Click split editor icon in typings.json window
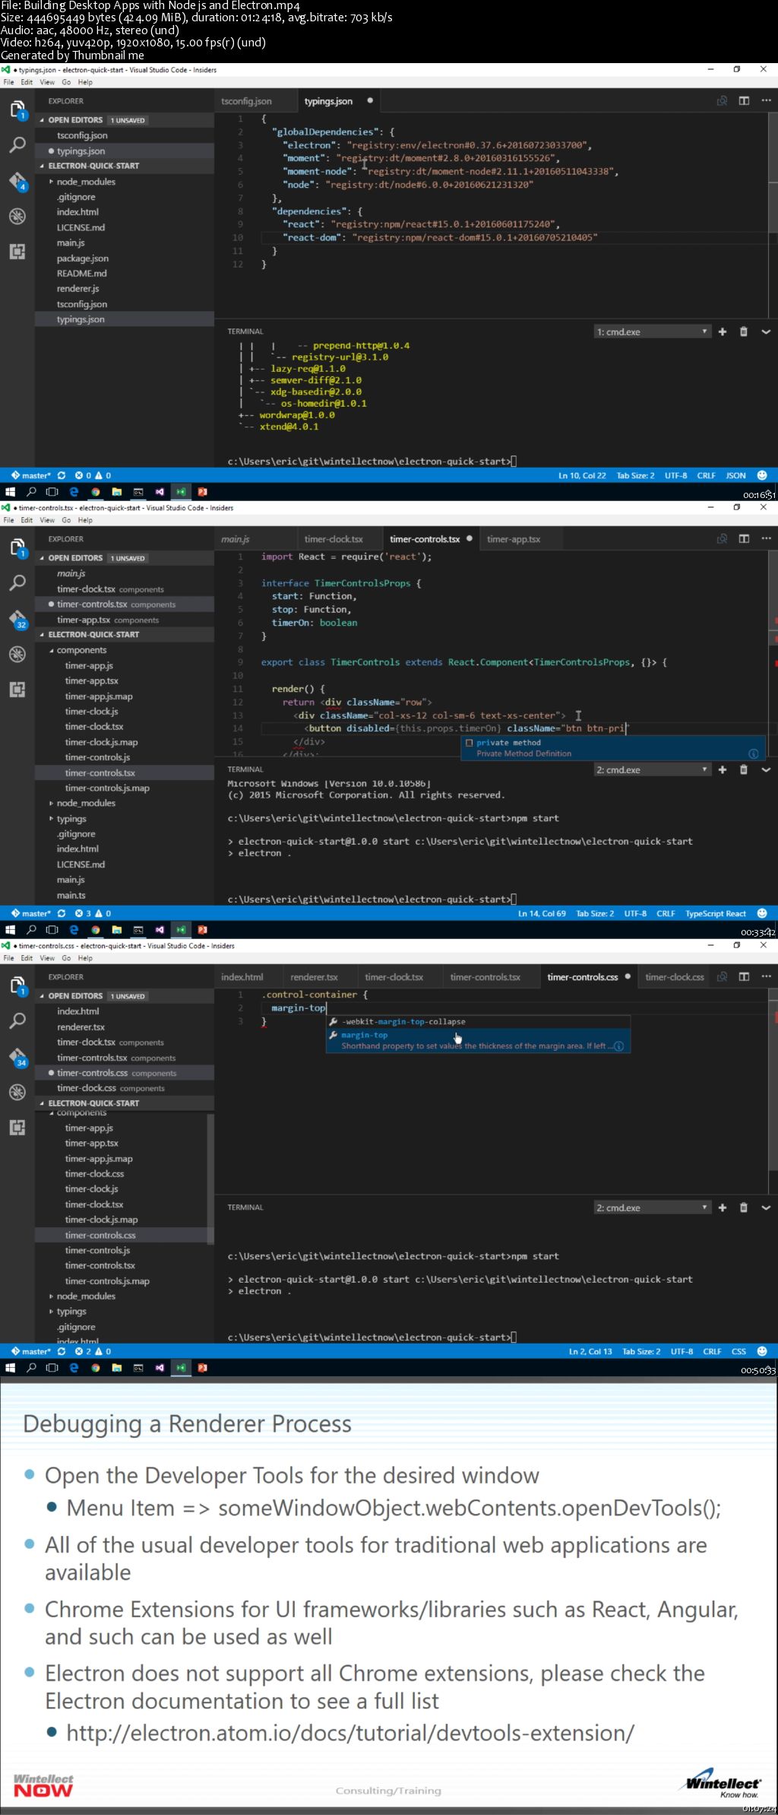778x1815 pixels. point(744,100)
